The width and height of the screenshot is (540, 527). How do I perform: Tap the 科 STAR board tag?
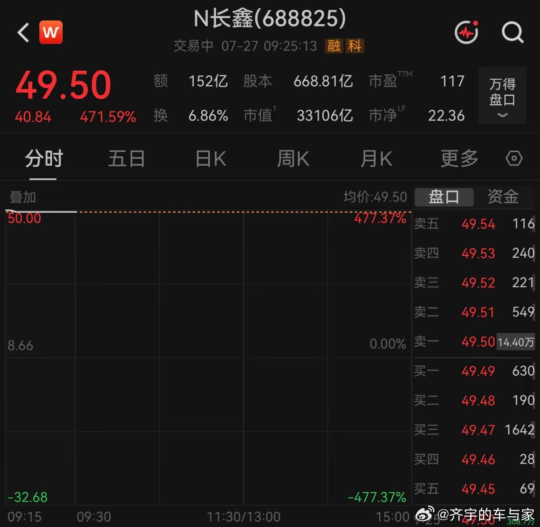tap(355, 46)
